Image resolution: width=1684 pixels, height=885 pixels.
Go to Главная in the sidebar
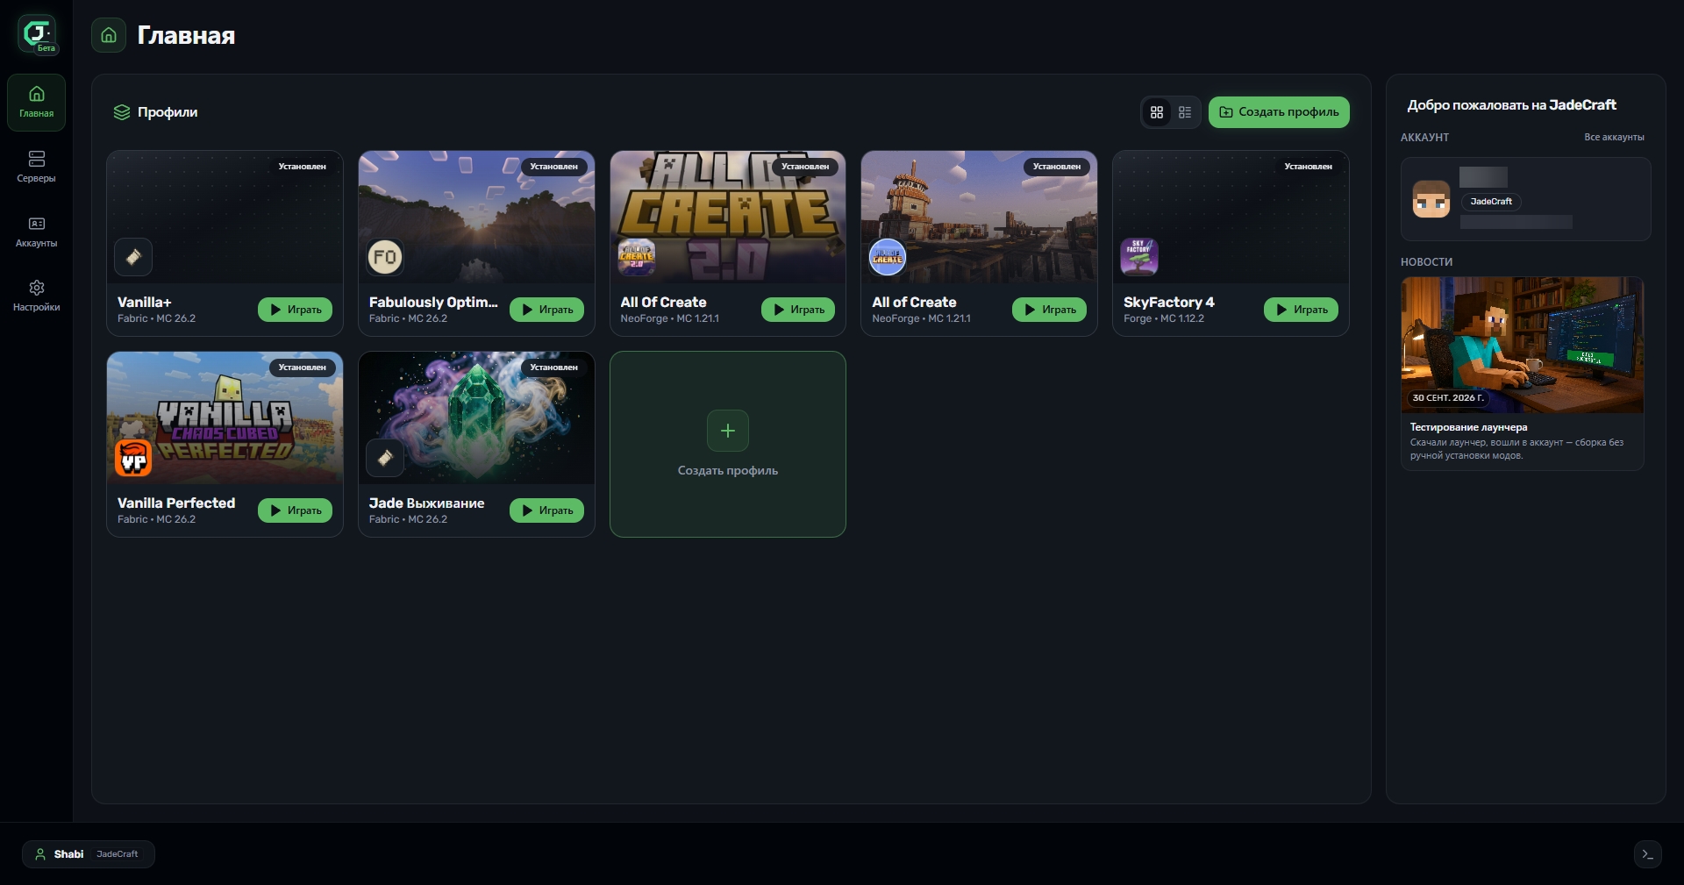(x=36, y=103)
